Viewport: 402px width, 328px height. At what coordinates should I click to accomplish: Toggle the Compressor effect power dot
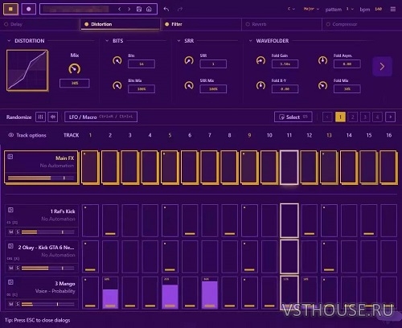[x=328, y=24]
